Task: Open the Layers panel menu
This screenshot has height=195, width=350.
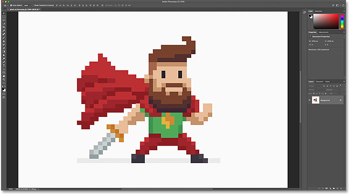Action: pos(344,82)
